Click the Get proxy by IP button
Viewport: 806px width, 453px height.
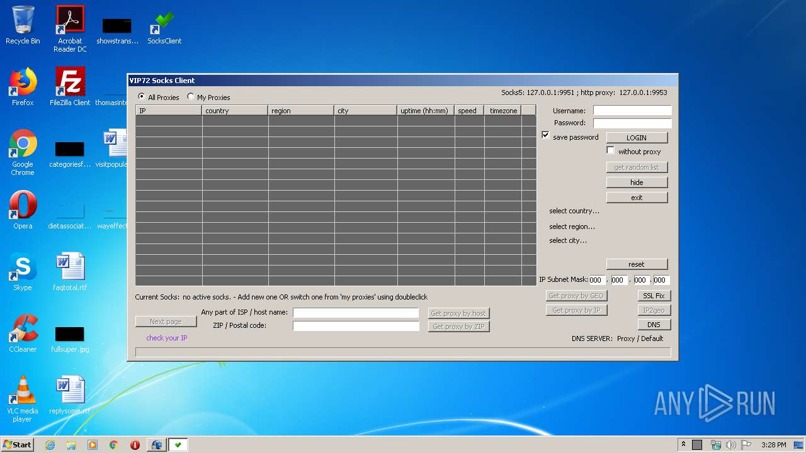point(576,310)
